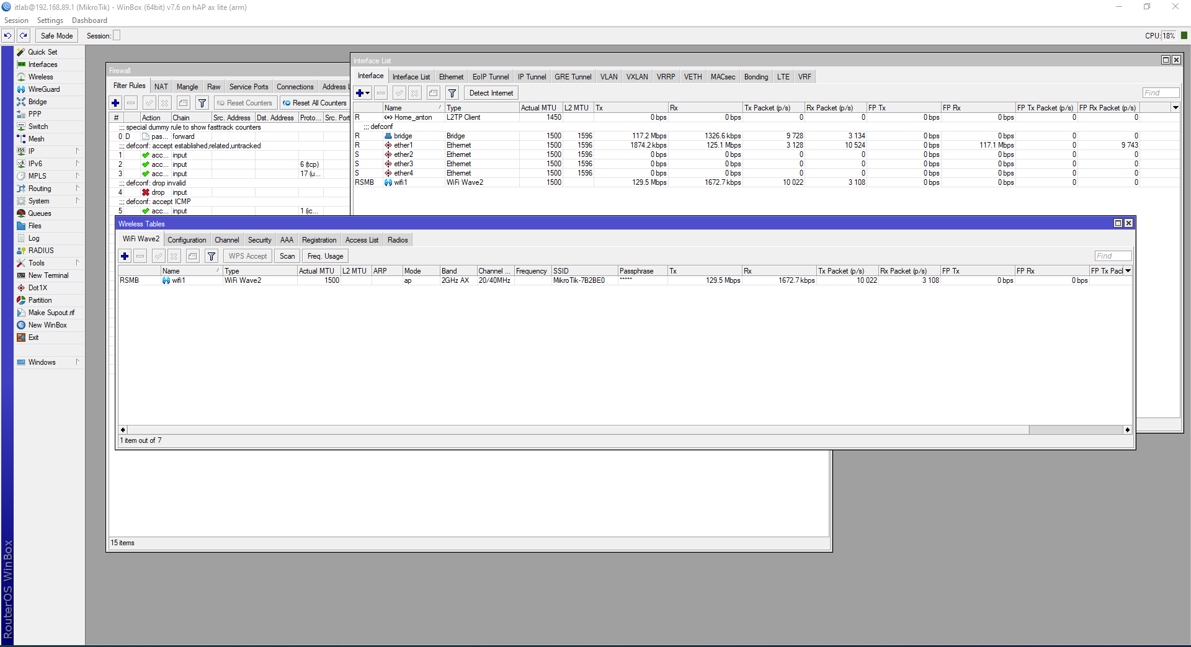The image size is (1191, 647).
Task: Click the Find field in Wireless Tables
Action: 1113,256
